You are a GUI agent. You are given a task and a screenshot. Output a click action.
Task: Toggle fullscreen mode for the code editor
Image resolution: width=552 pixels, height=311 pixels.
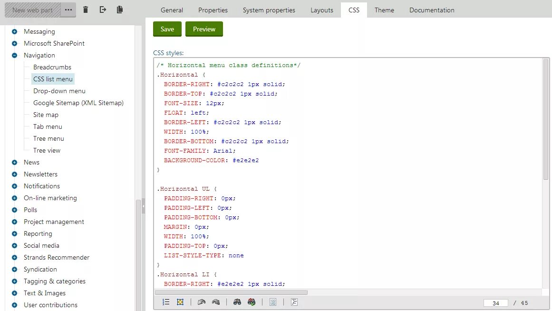(180, 302)
